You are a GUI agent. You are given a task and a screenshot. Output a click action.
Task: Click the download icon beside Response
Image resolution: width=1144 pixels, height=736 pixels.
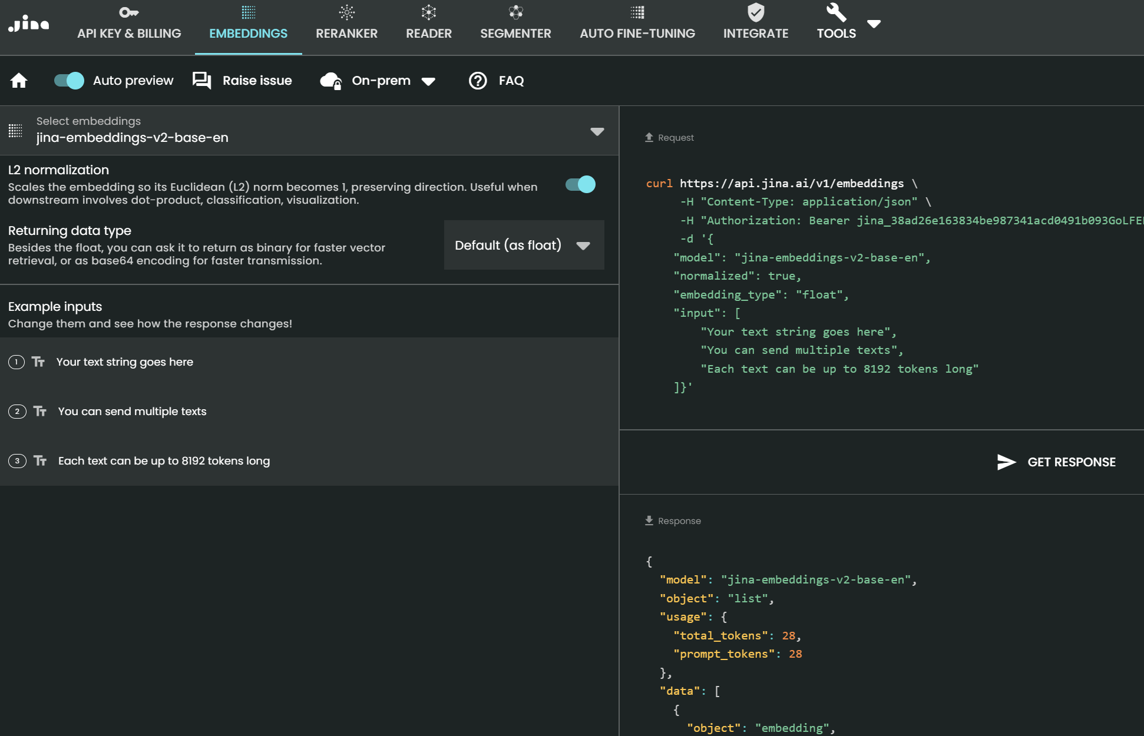tap(649, 520)
